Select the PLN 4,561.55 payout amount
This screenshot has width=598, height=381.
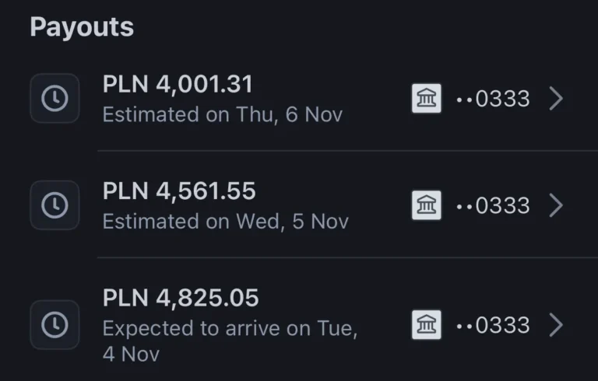[179, 191]
